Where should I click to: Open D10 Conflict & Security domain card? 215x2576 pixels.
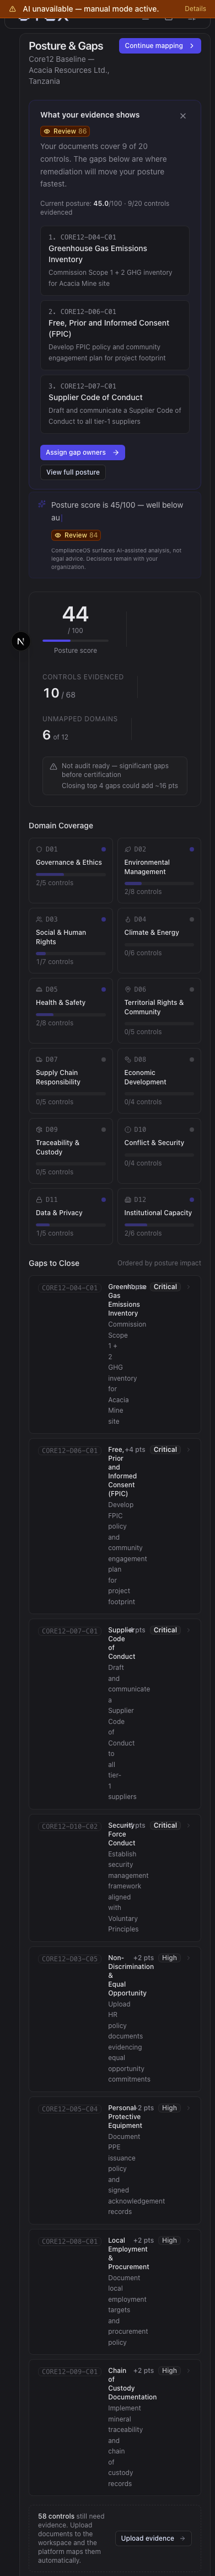pyautogui.click(x=159, y=1151)
